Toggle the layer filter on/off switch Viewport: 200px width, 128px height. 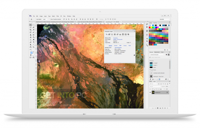[170, 84]
